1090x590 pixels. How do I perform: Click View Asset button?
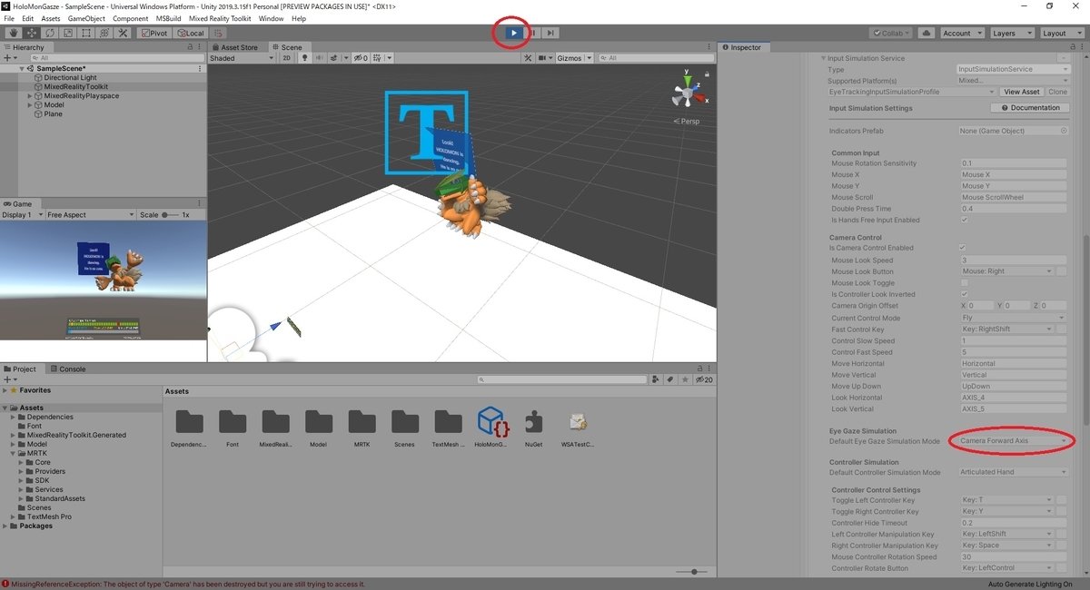1022,92
